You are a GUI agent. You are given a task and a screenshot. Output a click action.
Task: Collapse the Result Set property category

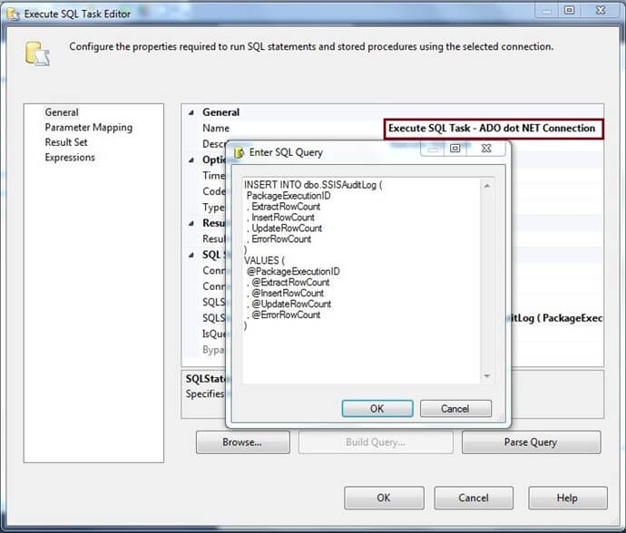click(191, 223)
